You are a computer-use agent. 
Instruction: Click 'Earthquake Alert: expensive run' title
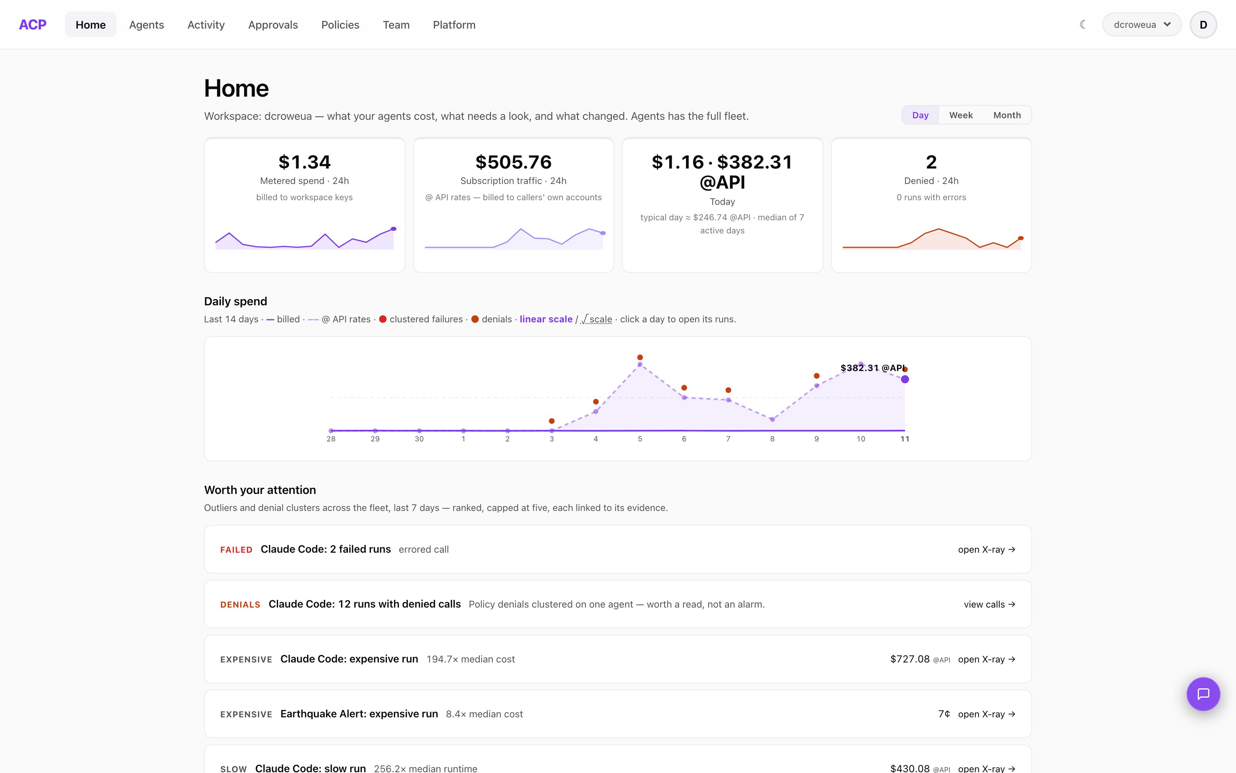point(359,714)
